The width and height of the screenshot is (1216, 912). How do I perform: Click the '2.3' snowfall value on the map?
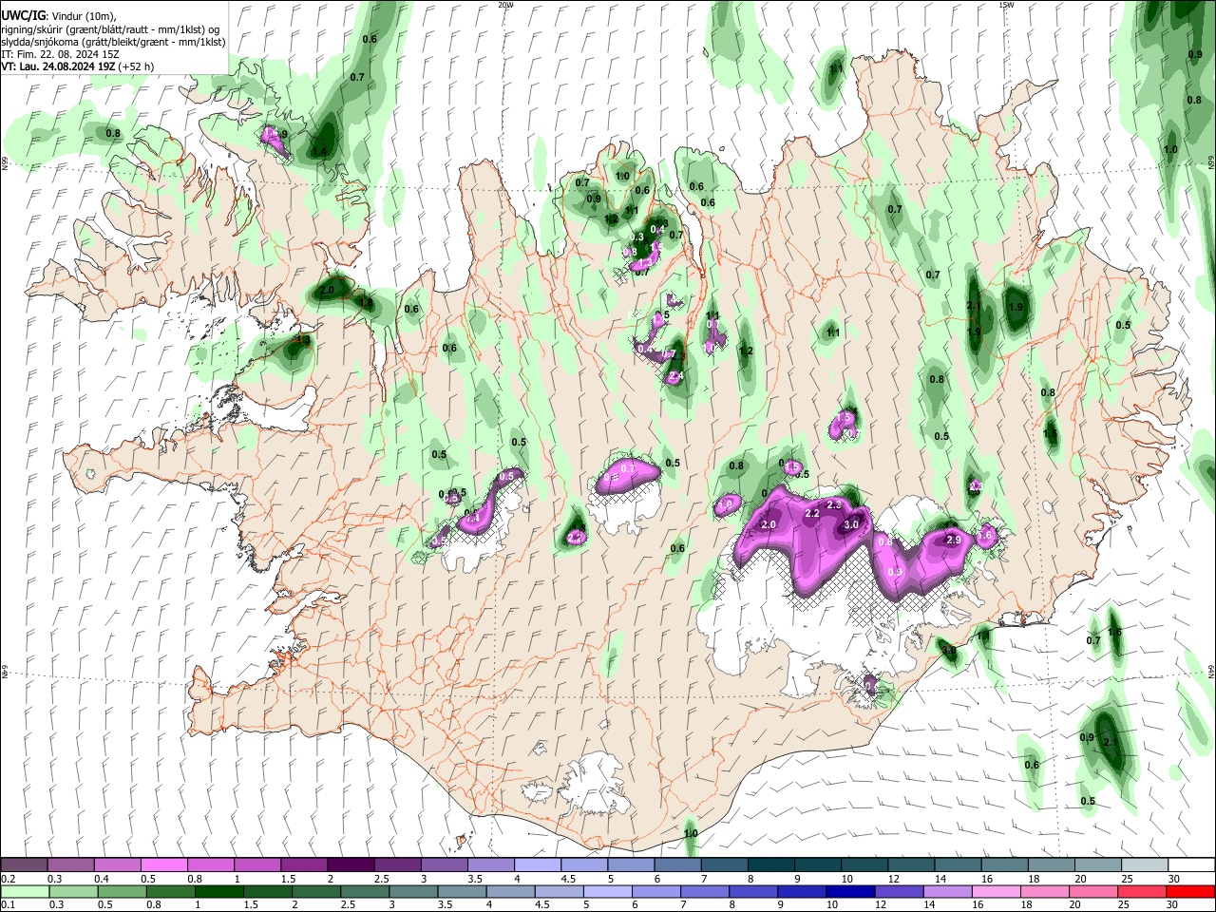[834, 503]
